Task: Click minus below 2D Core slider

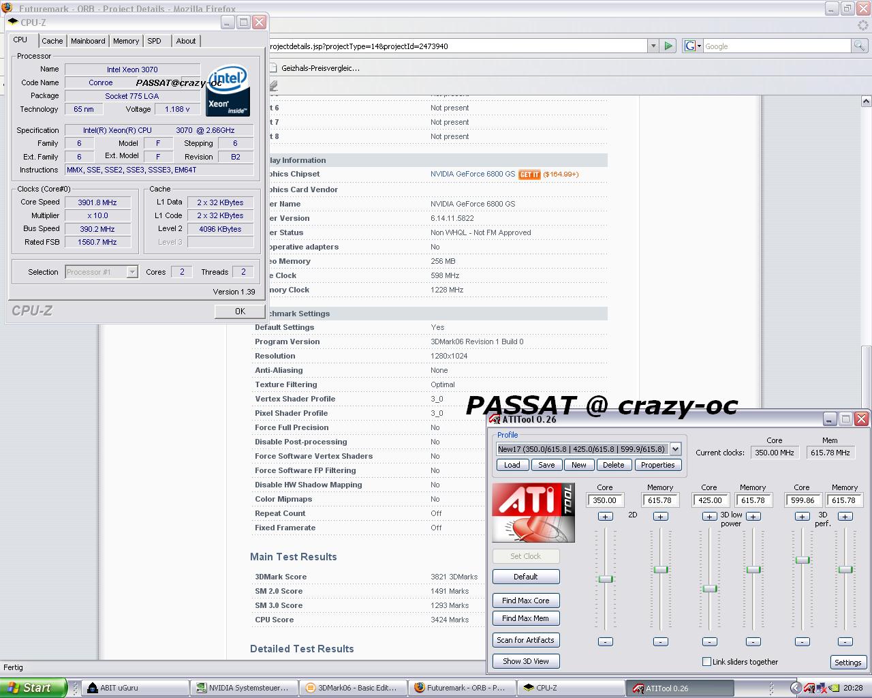Action: point(605,641)
